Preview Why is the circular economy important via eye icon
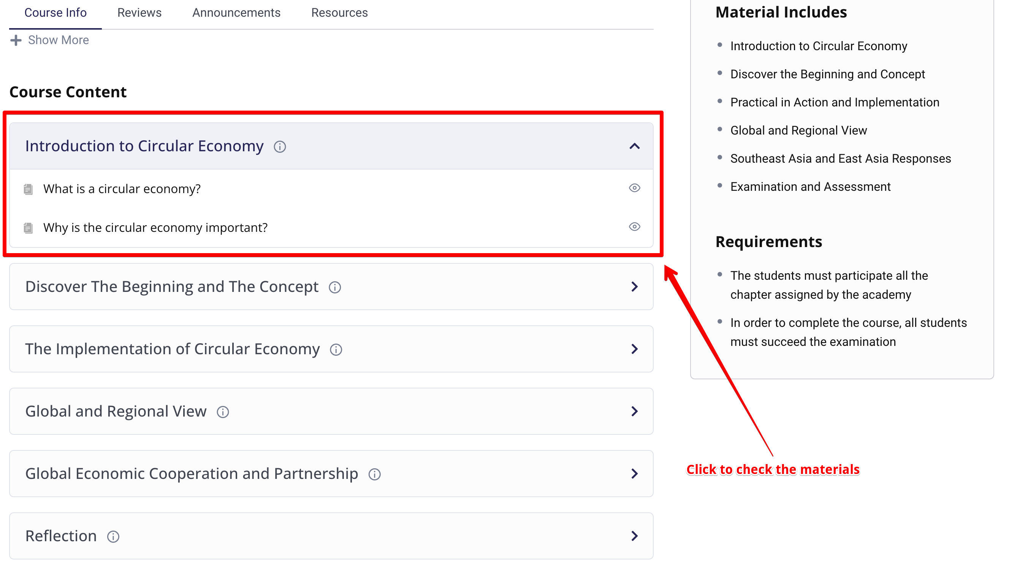Screen dimensions: 1017x580 coord(634,227)
